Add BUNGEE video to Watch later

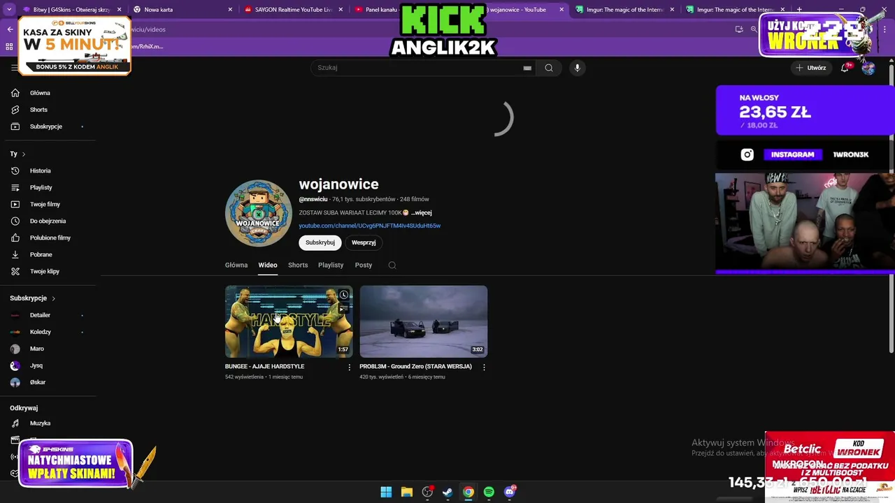pos(343,295)
